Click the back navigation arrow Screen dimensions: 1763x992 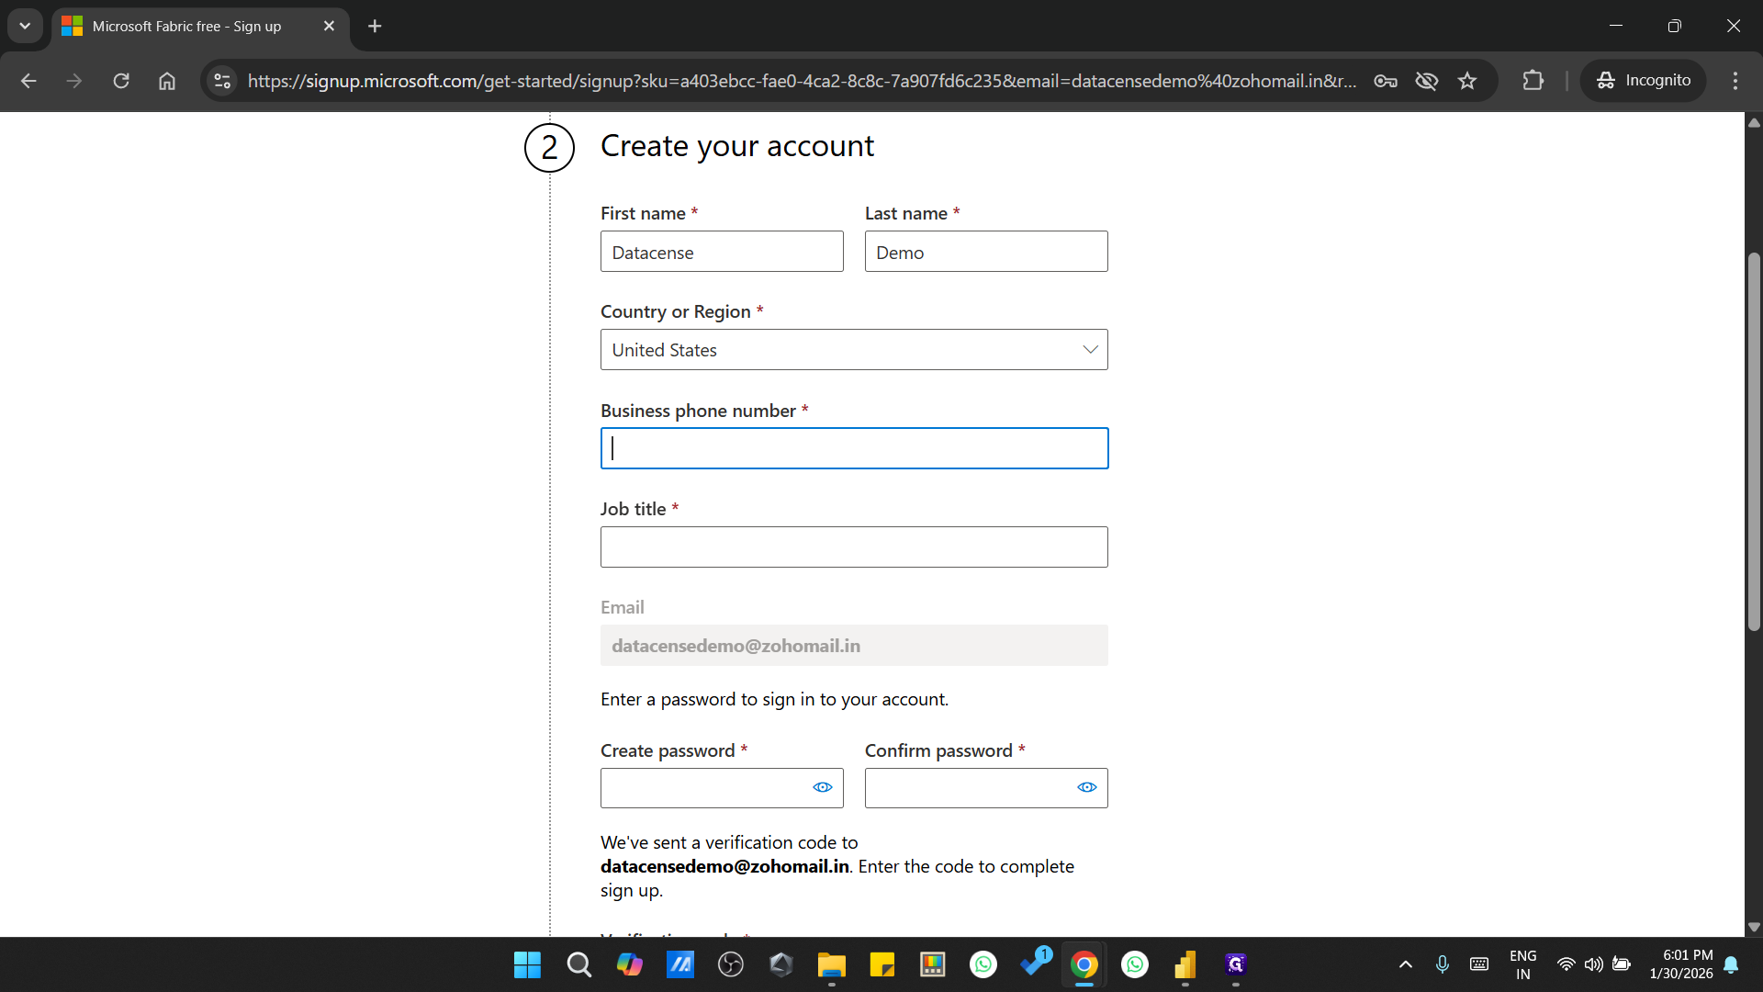pyautogui.click(x=28, y=81)
